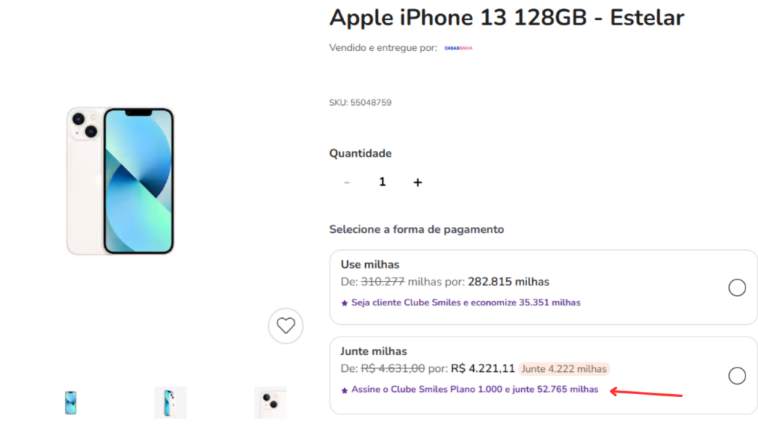Click the Use milhas payment card title
758x426 pixels.
click(370, 265)
